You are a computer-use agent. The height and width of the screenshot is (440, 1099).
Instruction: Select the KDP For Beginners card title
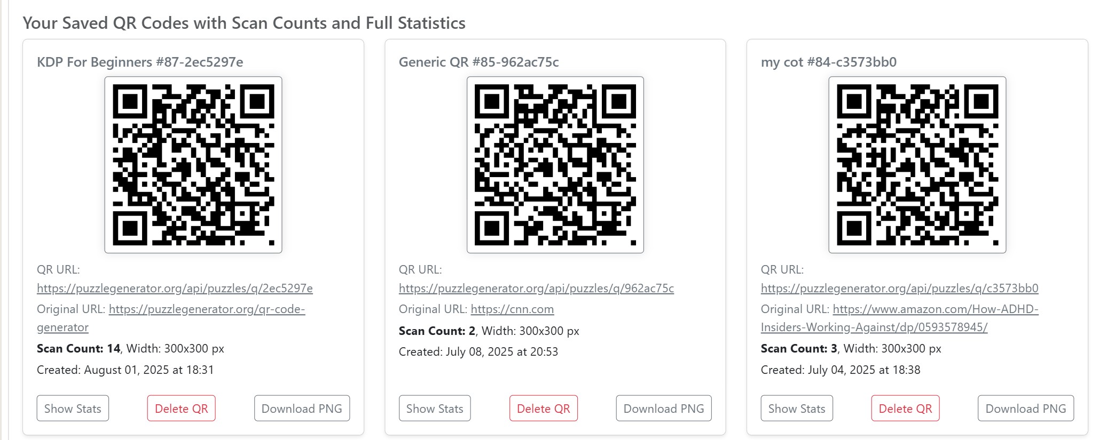139,61
